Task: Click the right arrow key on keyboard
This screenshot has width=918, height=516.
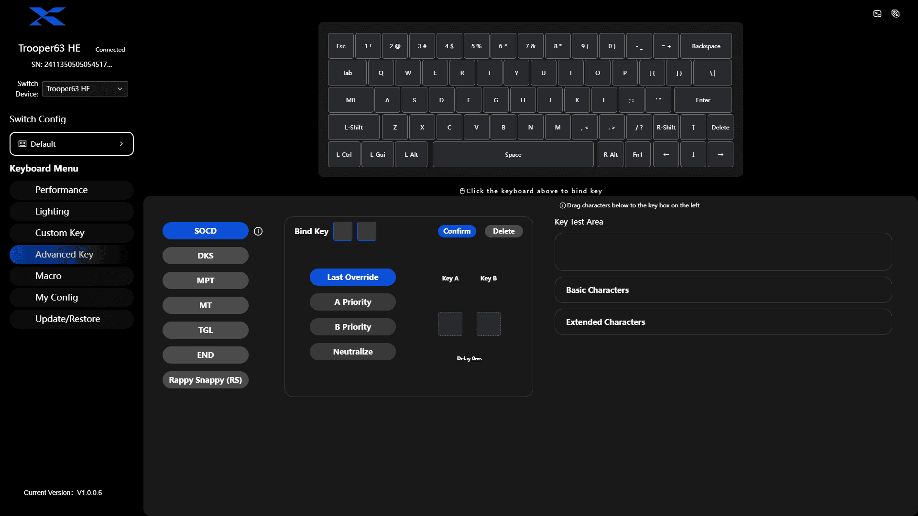Action: [720, 154]
